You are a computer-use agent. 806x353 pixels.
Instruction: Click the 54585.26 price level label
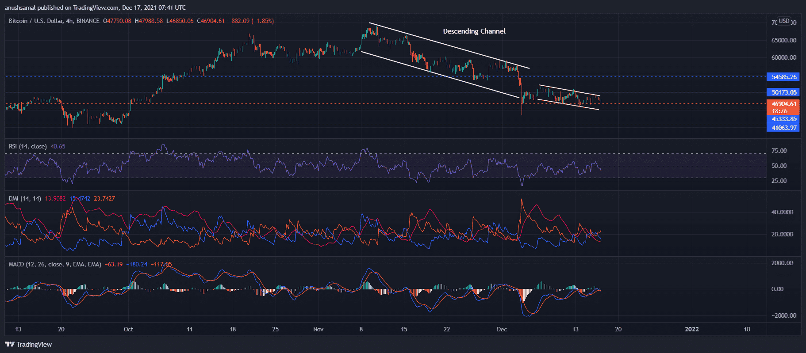pos(783,77)
